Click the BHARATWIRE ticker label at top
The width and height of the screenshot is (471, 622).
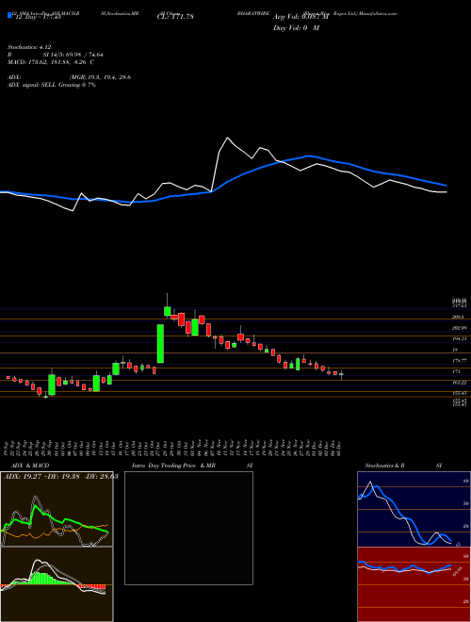coord(253,13)
